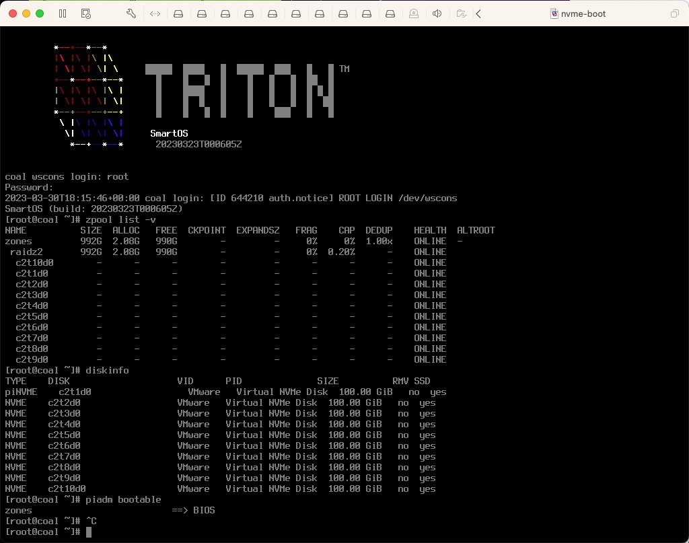Open virtual machine settings wrench icon

point(131,13)
